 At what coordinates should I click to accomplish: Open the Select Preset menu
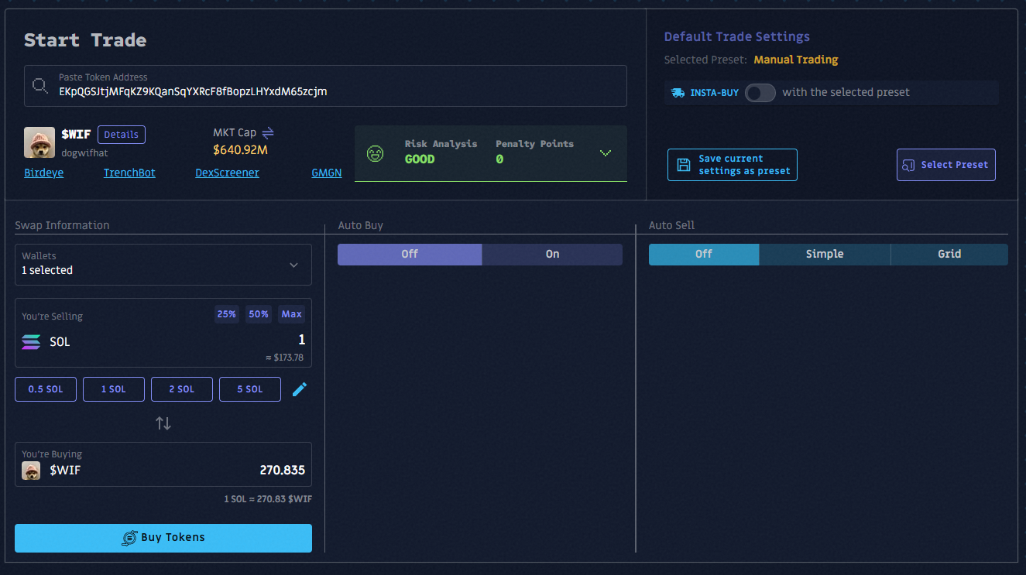pyautogui.click(x=945, y=165)
